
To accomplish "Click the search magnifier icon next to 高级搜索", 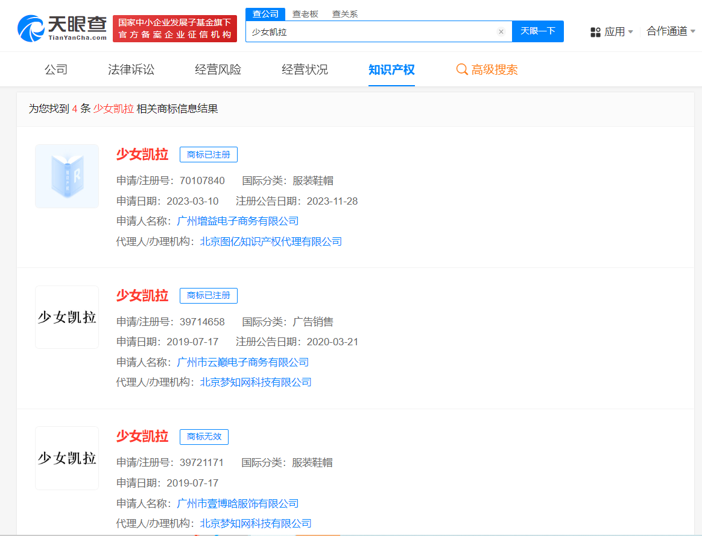I will click(x=462, y=69).
